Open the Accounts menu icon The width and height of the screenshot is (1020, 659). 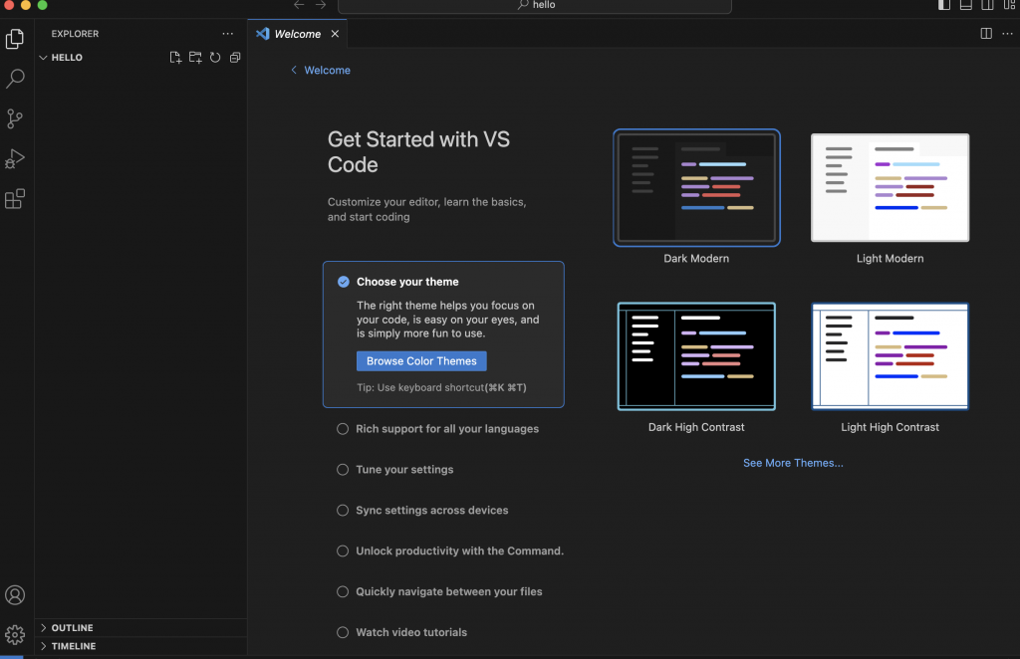15,595
